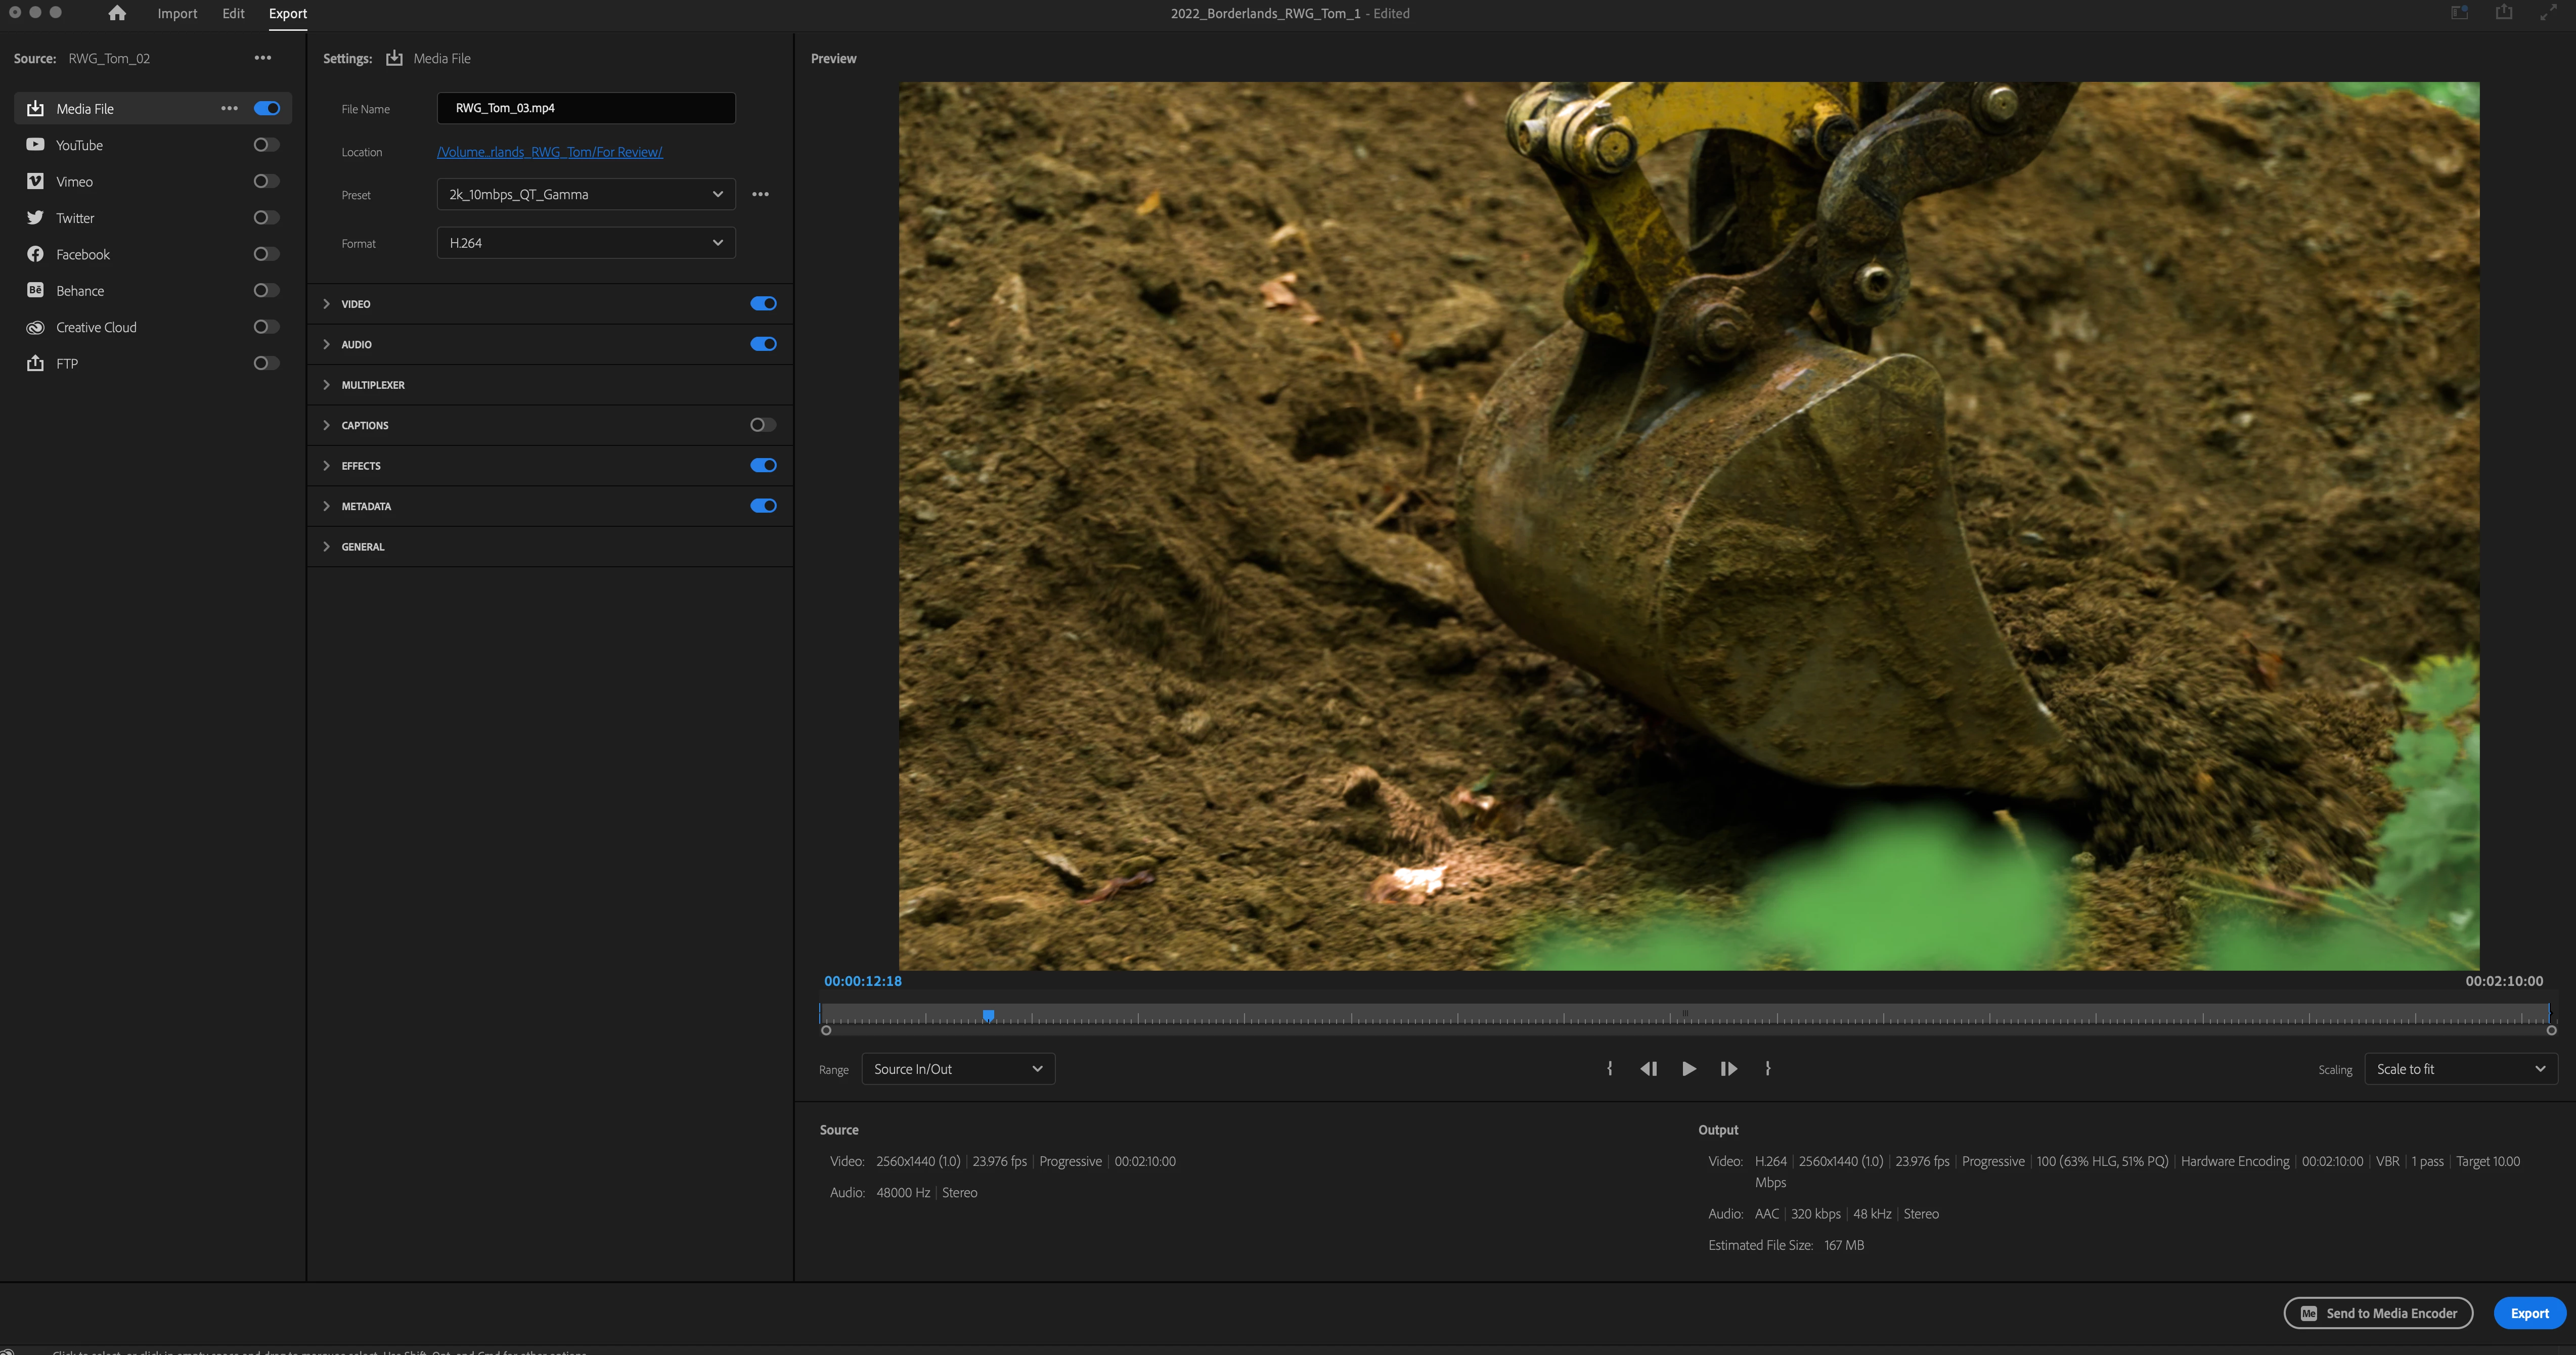Open the Source options three-dot menu
Screen dimensions: 2576x1355
[x=263, y=58]
